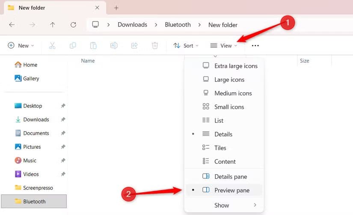353x215 pixels.
Task: Open Music in the sidebar
Action: pyautogui.click(x=25, y=160)
